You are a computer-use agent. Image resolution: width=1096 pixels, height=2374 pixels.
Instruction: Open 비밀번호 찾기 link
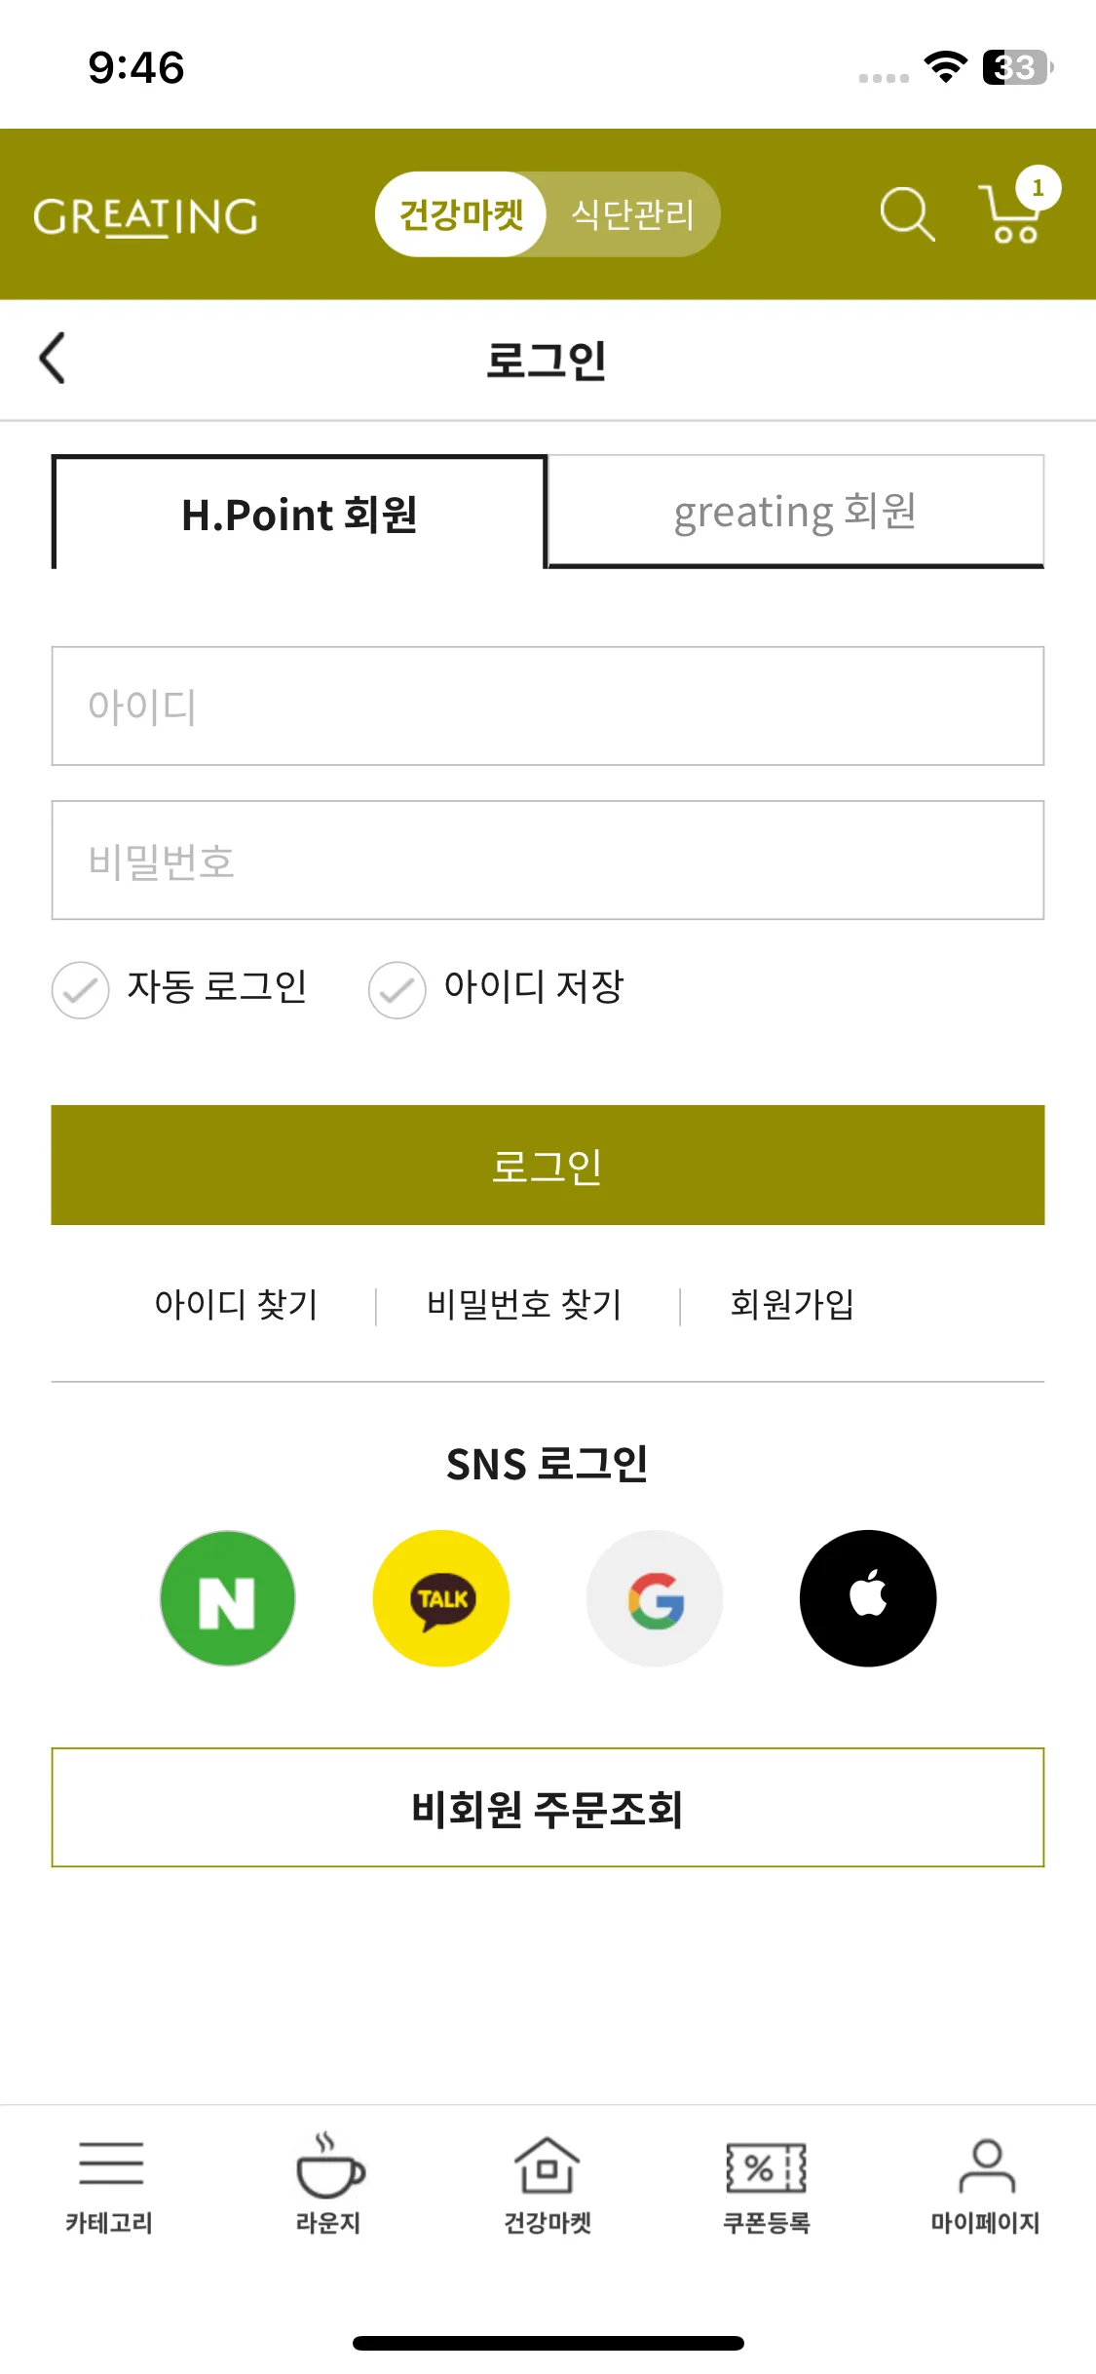coord(524,1304)
